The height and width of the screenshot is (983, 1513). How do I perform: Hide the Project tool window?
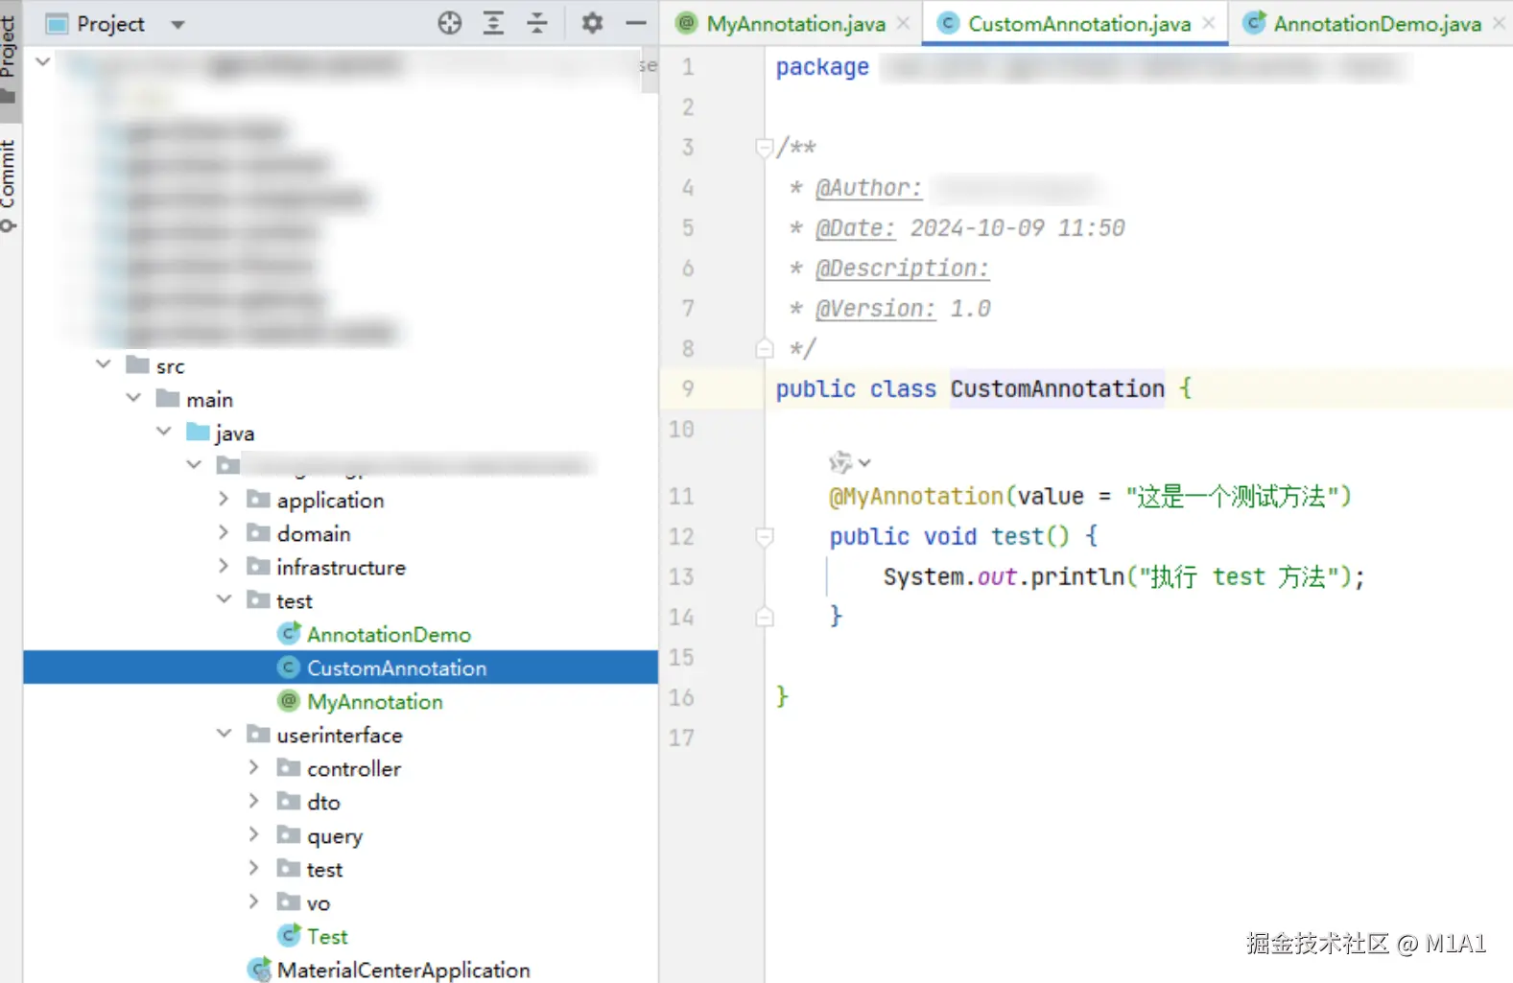pyautogui.click(x=636, y=23)
